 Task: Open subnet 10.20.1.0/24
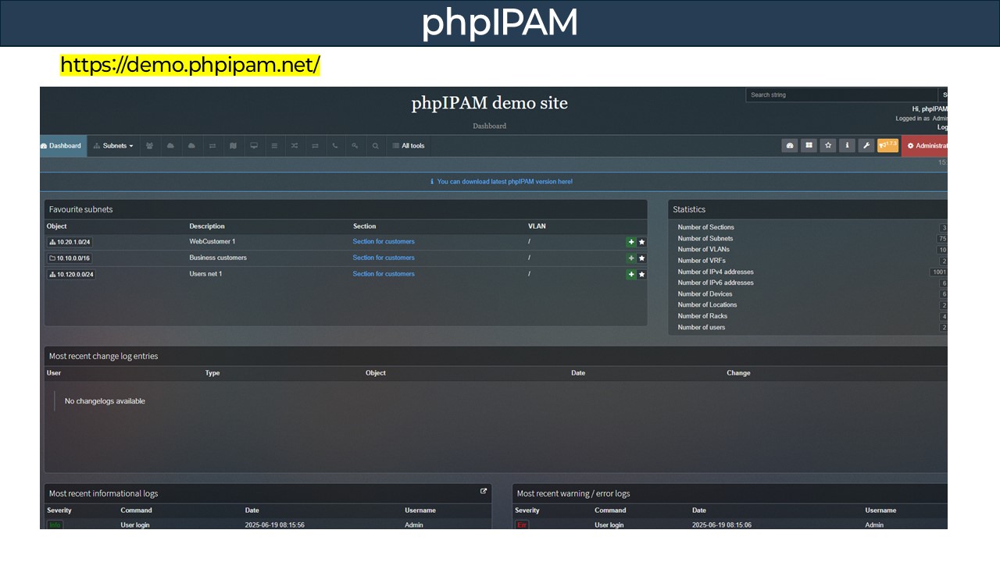(70, 242)
